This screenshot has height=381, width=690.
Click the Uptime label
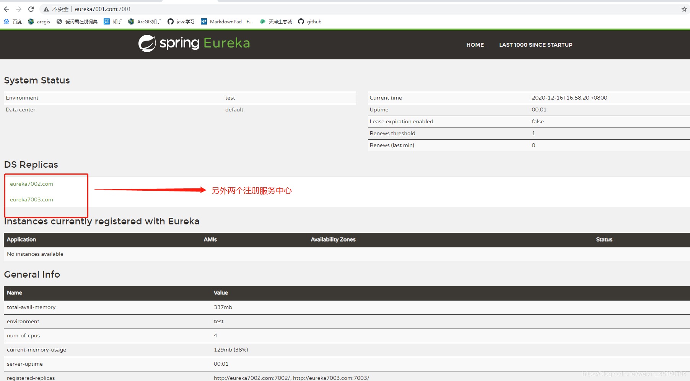379,110
